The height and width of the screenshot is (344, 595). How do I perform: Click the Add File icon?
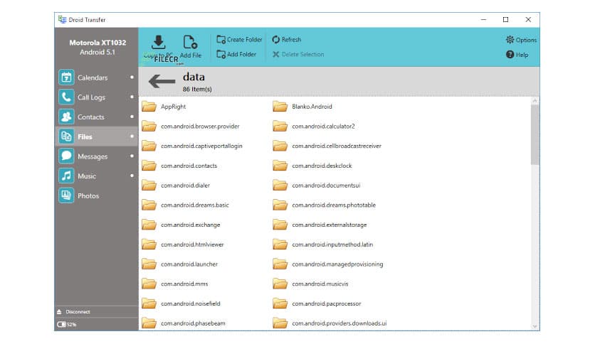[x=190, y=42]
